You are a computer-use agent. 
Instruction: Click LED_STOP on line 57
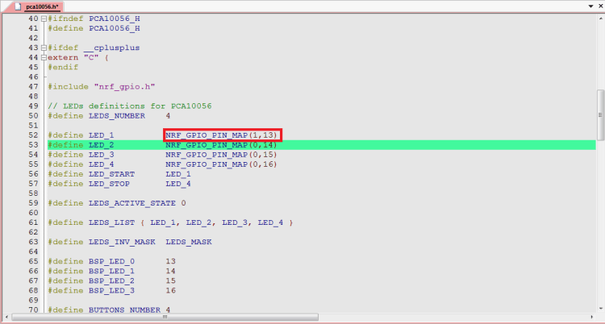(109, 184)
